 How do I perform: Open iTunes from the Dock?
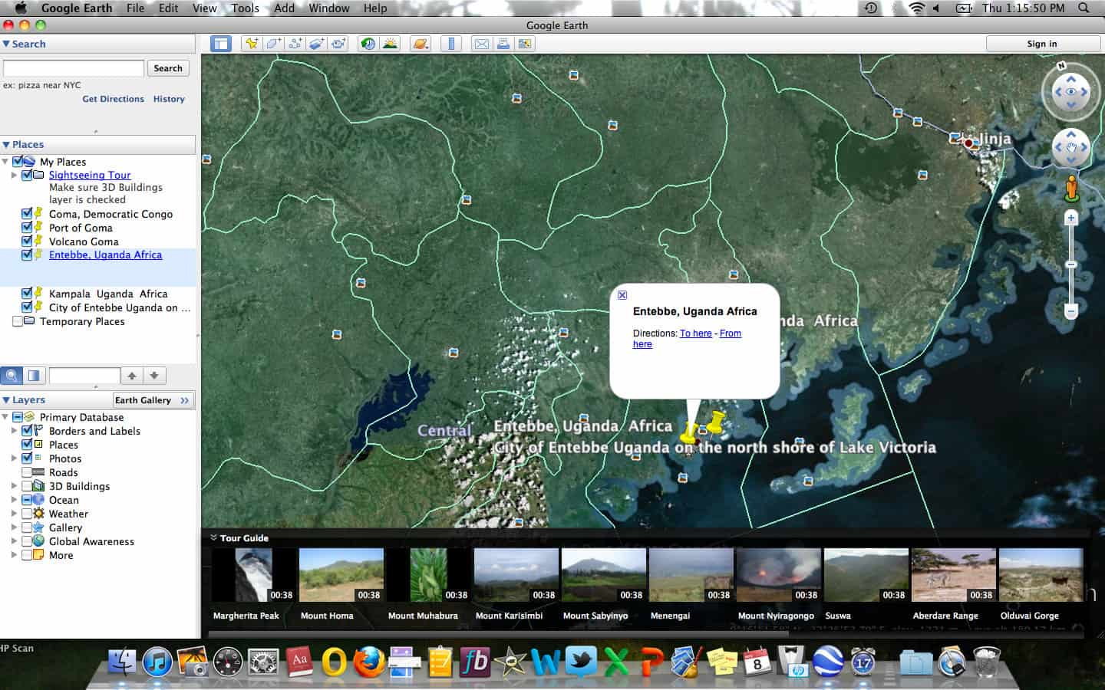tap(157, 661)
